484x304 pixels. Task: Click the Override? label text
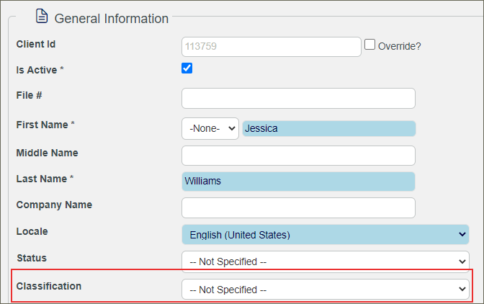(400, 46)
